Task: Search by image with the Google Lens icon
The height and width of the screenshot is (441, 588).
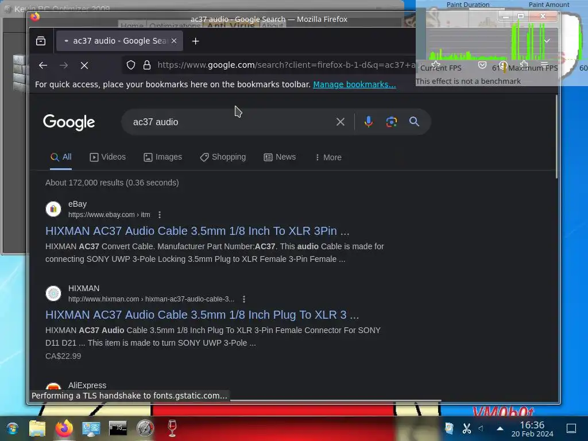Action: point(392,122)
